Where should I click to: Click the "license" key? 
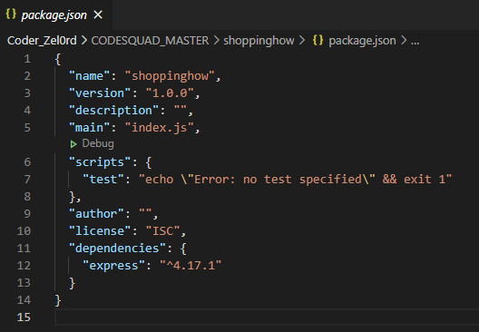[x=100, y=230]
